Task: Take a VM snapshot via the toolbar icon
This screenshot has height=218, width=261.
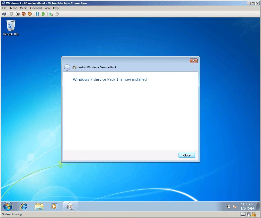Action: pyautogui.click(x=51, y=14)
